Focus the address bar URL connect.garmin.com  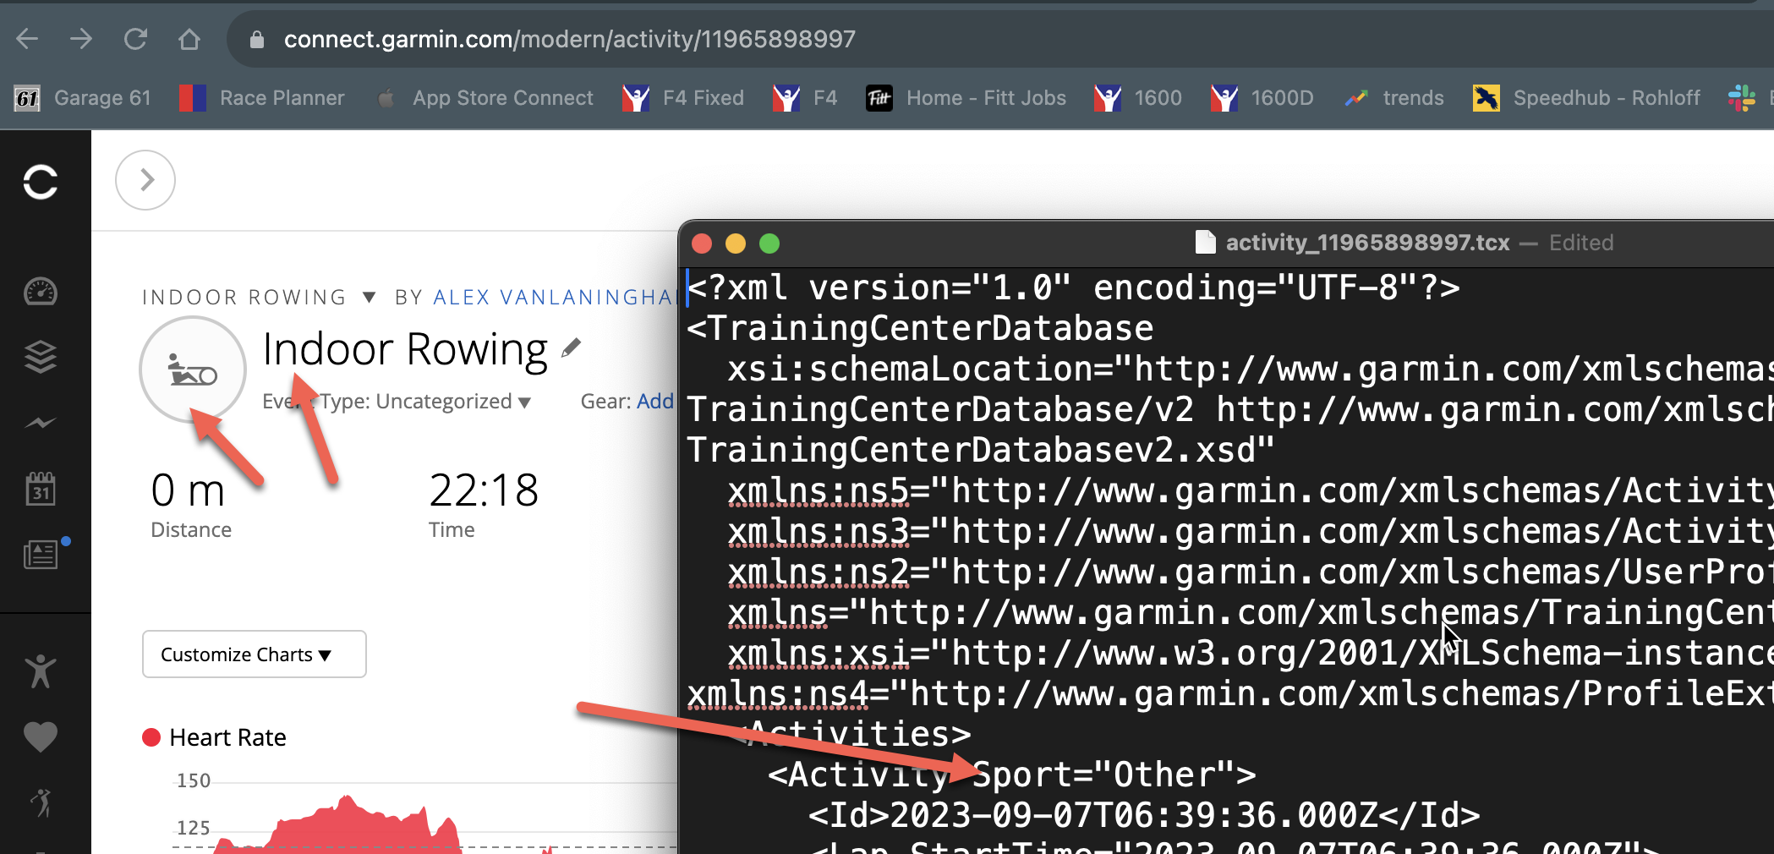(569, 39)
